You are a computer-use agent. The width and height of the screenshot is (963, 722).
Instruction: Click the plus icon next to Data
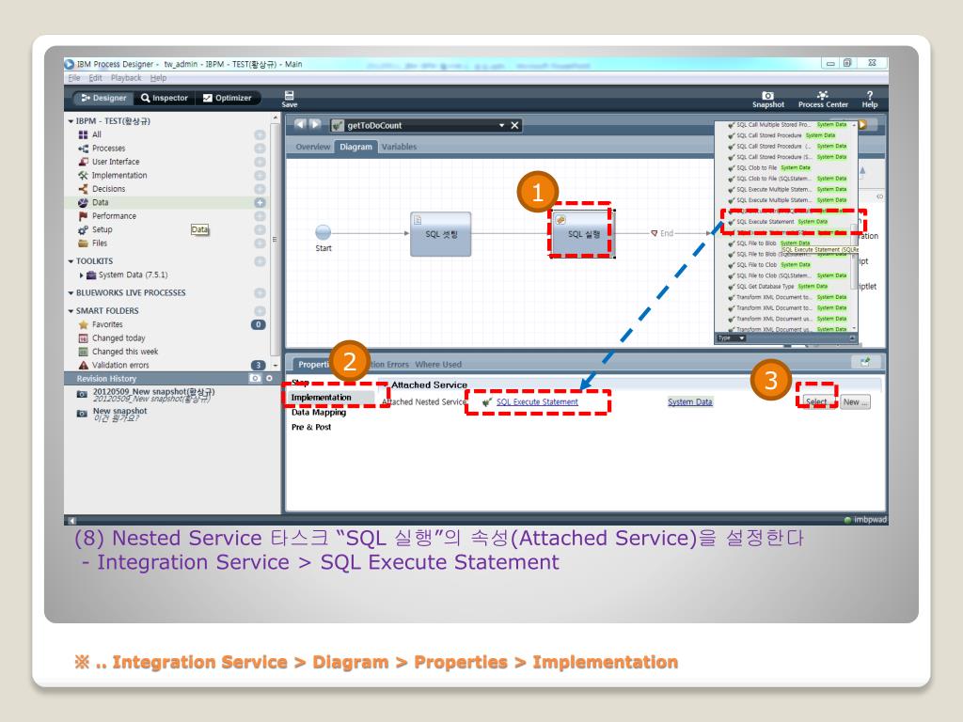[260, 202]
